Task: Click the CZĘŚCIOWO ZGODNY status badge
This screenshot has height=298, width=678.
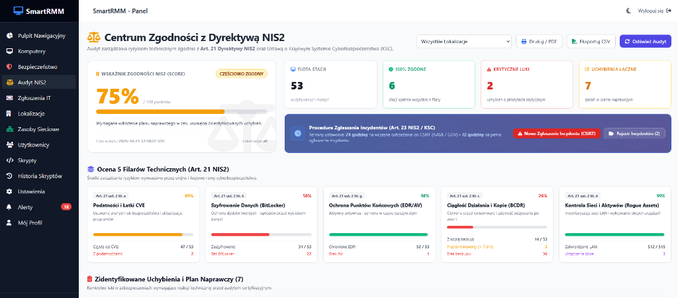Action: 242,74
